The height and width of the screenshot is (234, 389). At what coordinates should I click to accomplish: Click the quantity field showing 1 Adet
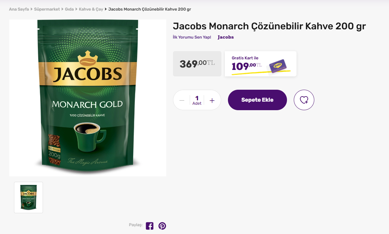197,100
